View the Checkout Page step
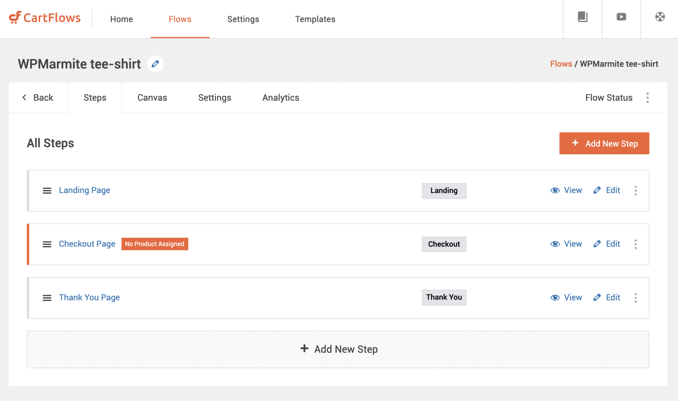The width and height of the screenshot is (678, 401). [566, 244]
